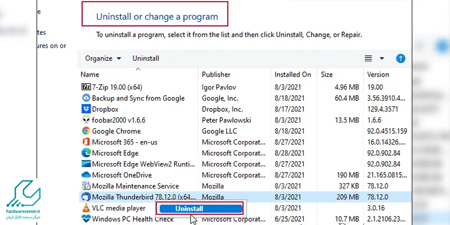
Task: Click the 8/28/2021 installed date cell
Action: point(289,153)
